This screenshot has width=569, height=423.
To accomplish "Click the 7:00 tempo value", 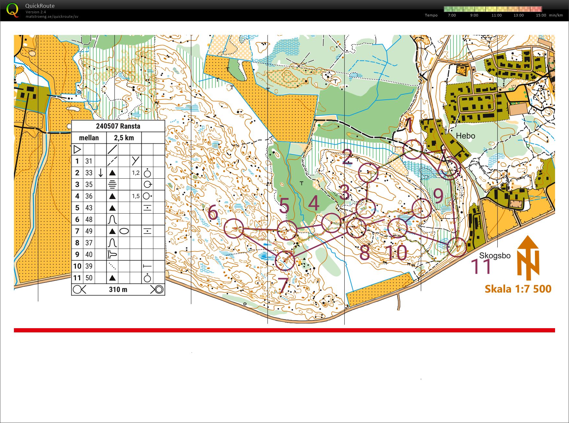I will 452,15.
